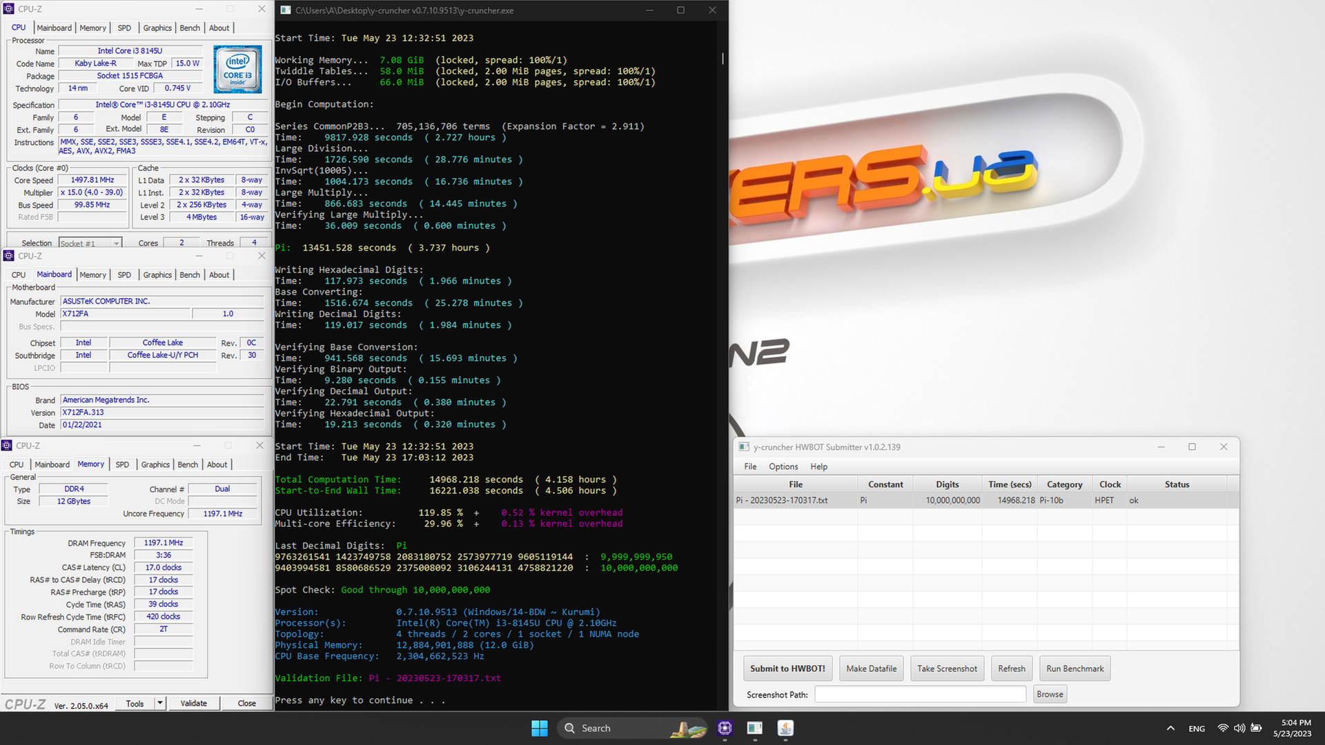Open File menu in HWBOT Submitter
The height and width of the screenshot is (745, 1325).
pos(750,466)
